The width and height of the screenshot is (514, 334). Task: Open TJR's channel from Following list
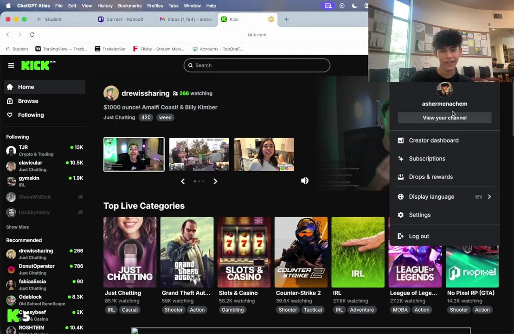pos(45,150)
